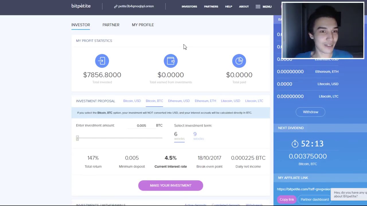Viewport: 367px width, 206px height.
Task: Select the Ethereum, USD proposal tab
Action: tap(179, 101)
